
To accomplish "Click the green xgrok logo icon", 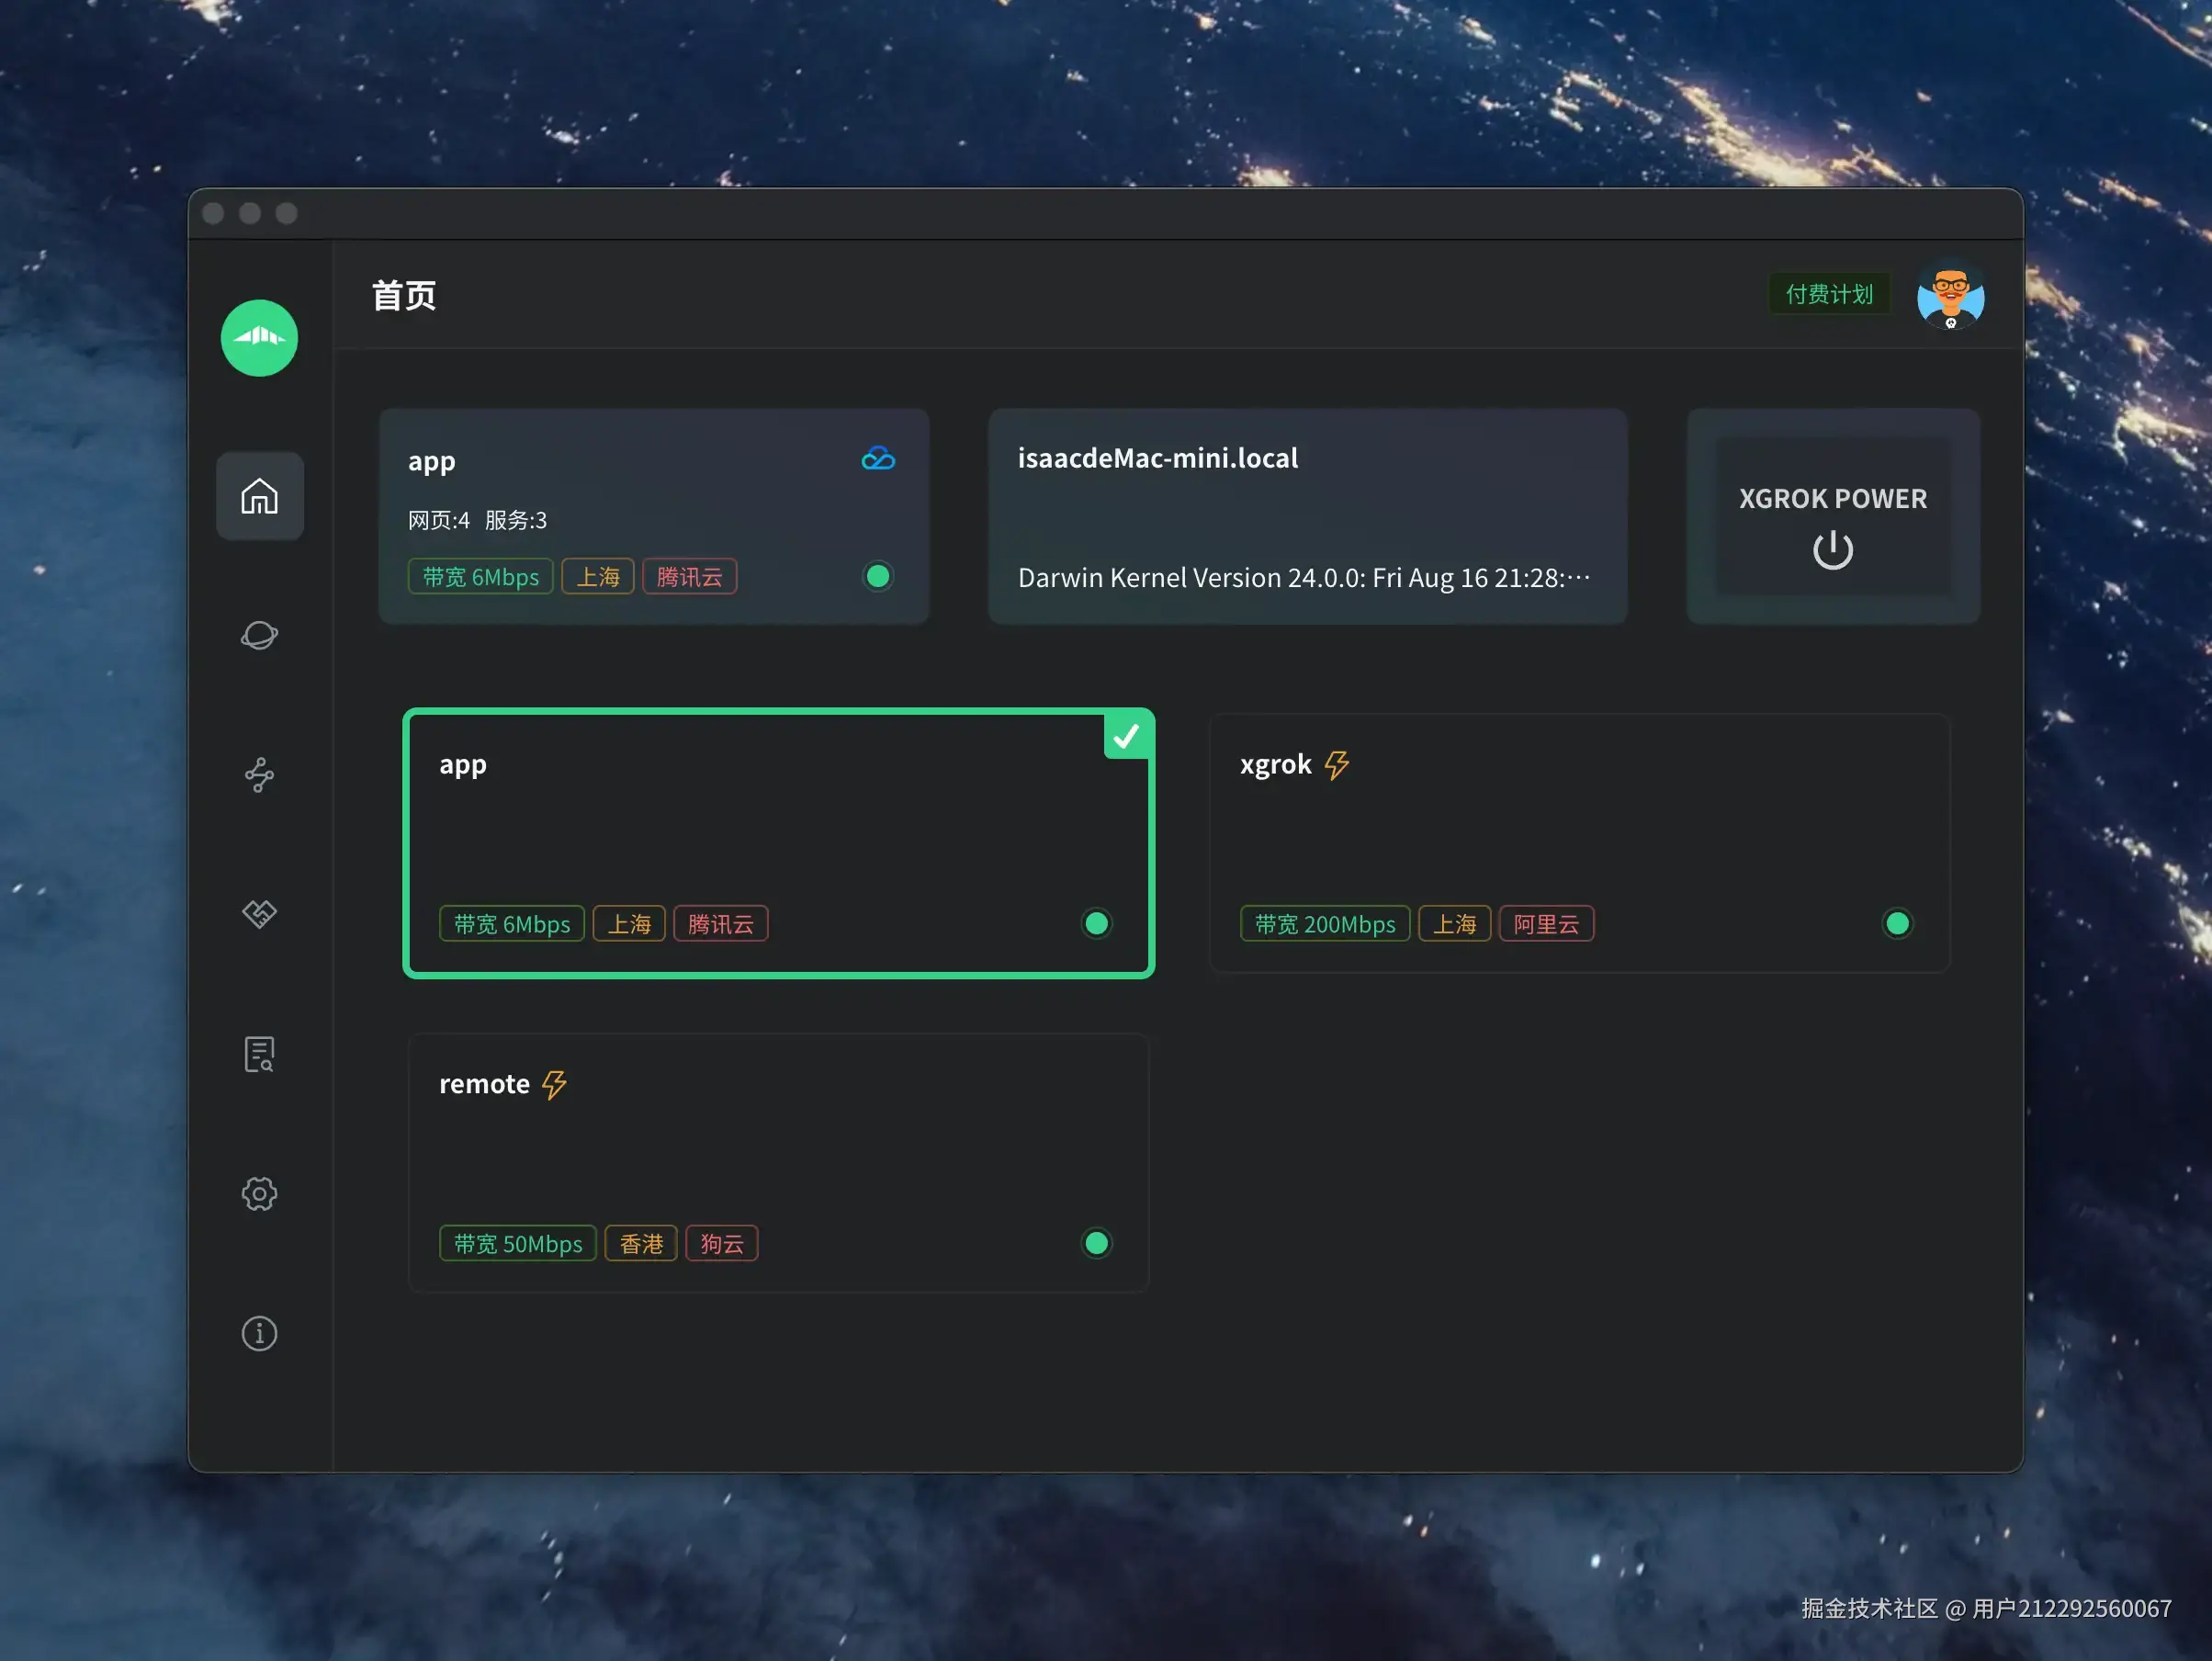I will coord(259,338).
